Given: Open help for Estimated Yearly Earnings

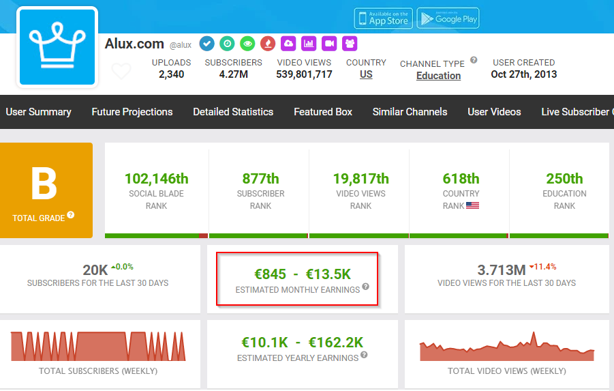Looking at the screenshot, I should pyautogui.click(x=364, y=355).
